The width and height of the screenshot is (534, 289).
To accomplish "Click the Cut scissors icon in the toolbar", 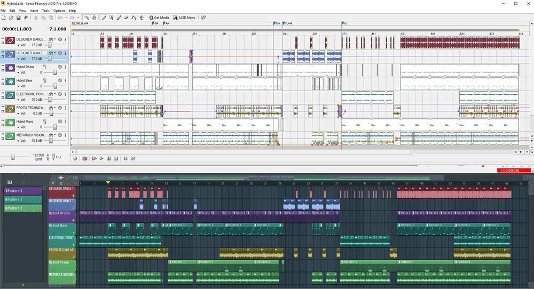I will 36,18.
